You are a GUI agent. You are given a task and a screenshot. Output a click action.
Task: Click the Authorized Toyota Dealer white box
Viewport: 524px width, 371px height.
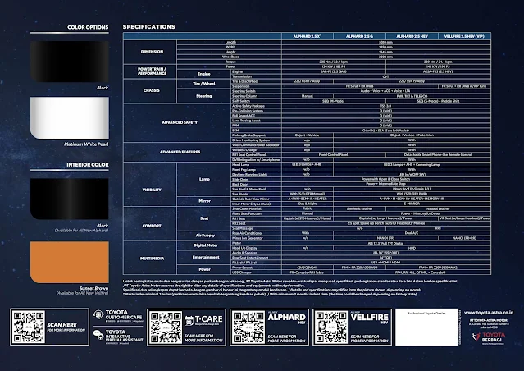(x=426, y=327)
